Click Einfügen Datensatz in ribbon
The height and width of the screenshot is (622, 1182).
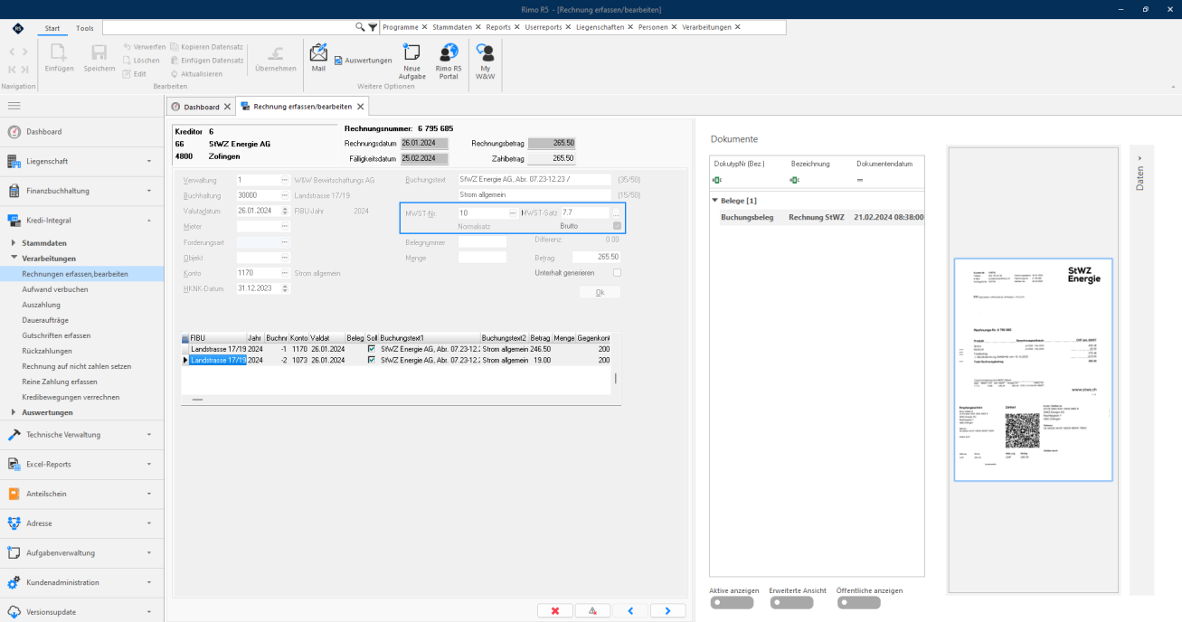(x=207, y=60)
